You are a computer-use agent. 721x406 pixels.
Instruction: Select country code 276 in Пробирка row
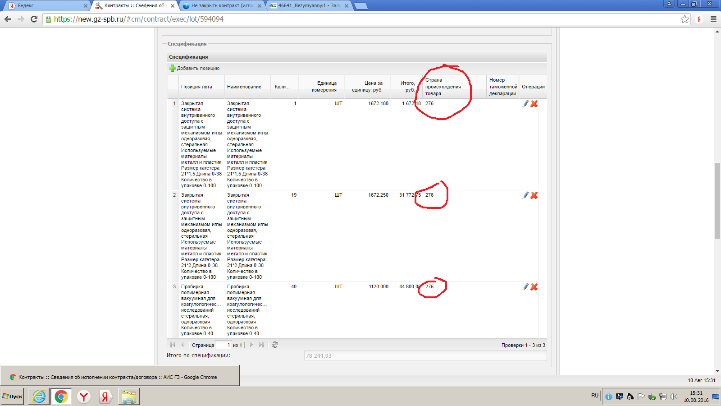[x=429, y=286]
